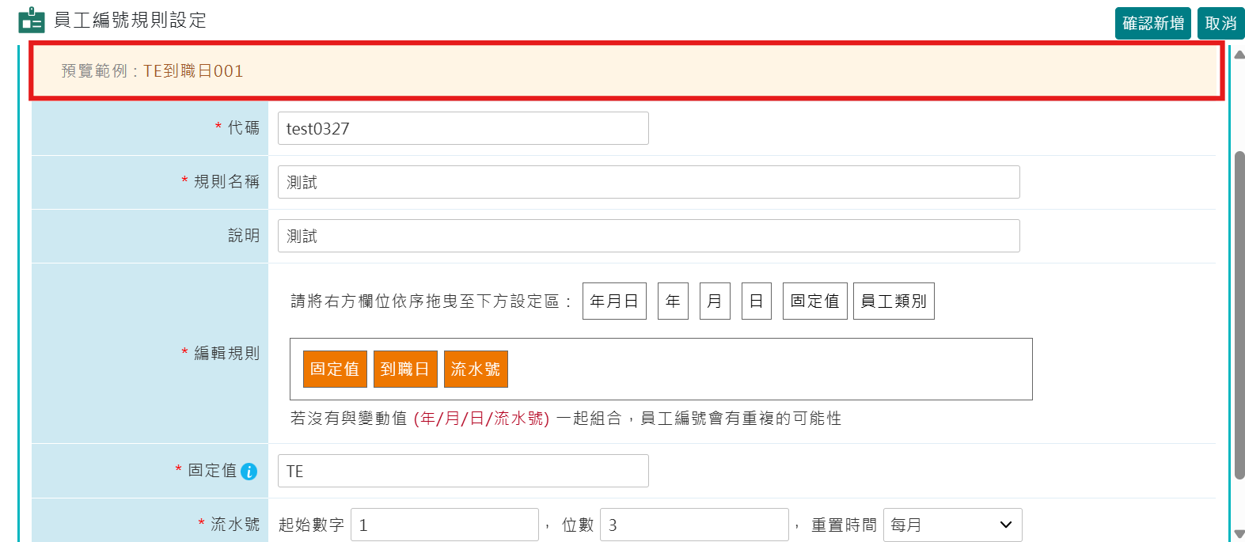Click the fixed value info icon
The width and height of the screenshot is (1245, 542).
coord(249,472)
